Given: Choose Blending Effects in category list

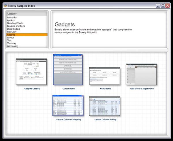Looking at the screenshot, I should (x=27, y=23).
